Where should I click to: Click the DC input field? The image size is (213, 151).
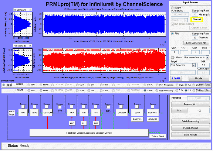[x=184, y=52]
